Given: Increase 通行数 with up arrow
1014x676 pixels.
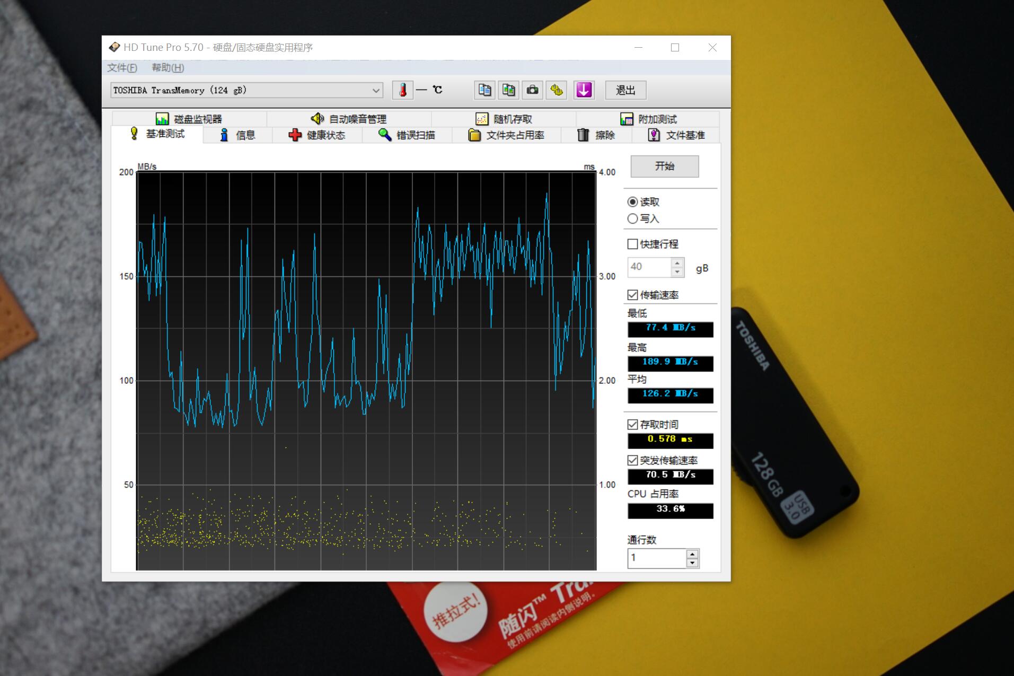Looking at the screenshot, I should pos(692,554).
